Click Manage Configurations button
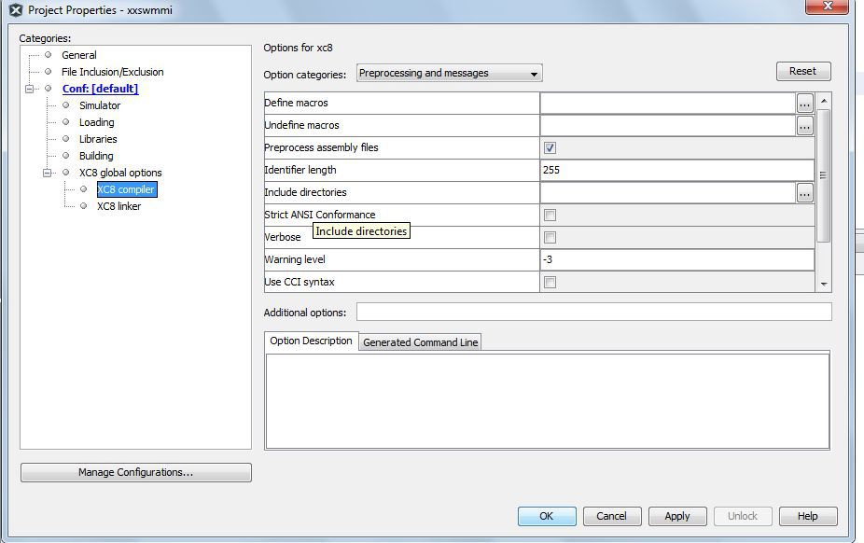 pyautogui.click(x=135, y=472)
